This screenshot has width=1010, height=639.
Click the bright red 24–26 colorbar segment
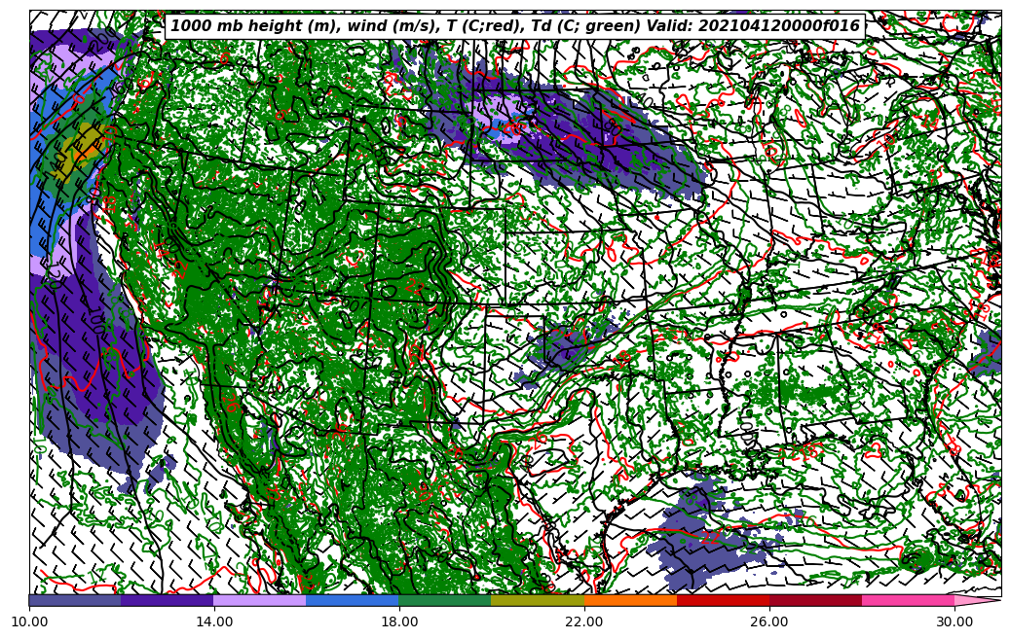[723, 601]
